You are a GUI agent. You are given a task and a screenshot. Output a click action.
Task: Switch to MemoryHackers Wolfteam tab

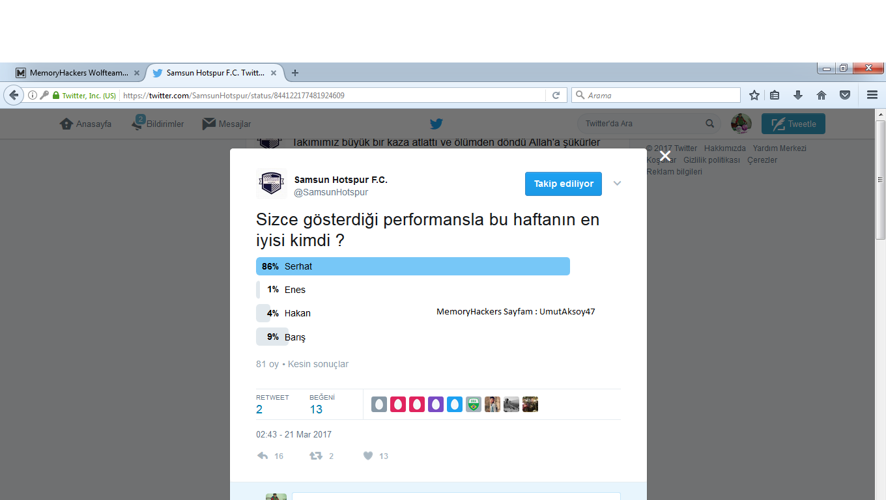tap(78, 73)
